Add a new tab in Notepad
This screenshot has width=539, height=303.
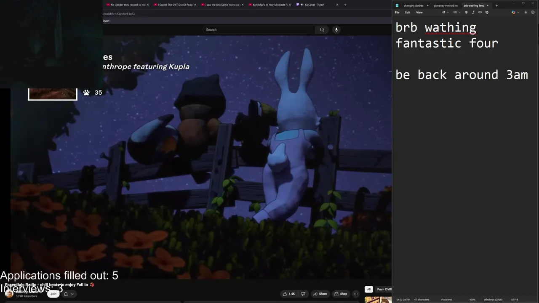click(496, 5)
